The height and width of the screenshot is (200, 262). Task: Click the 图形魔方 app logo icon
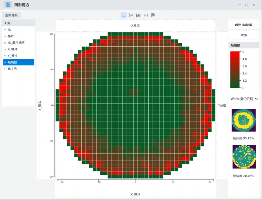8,5
